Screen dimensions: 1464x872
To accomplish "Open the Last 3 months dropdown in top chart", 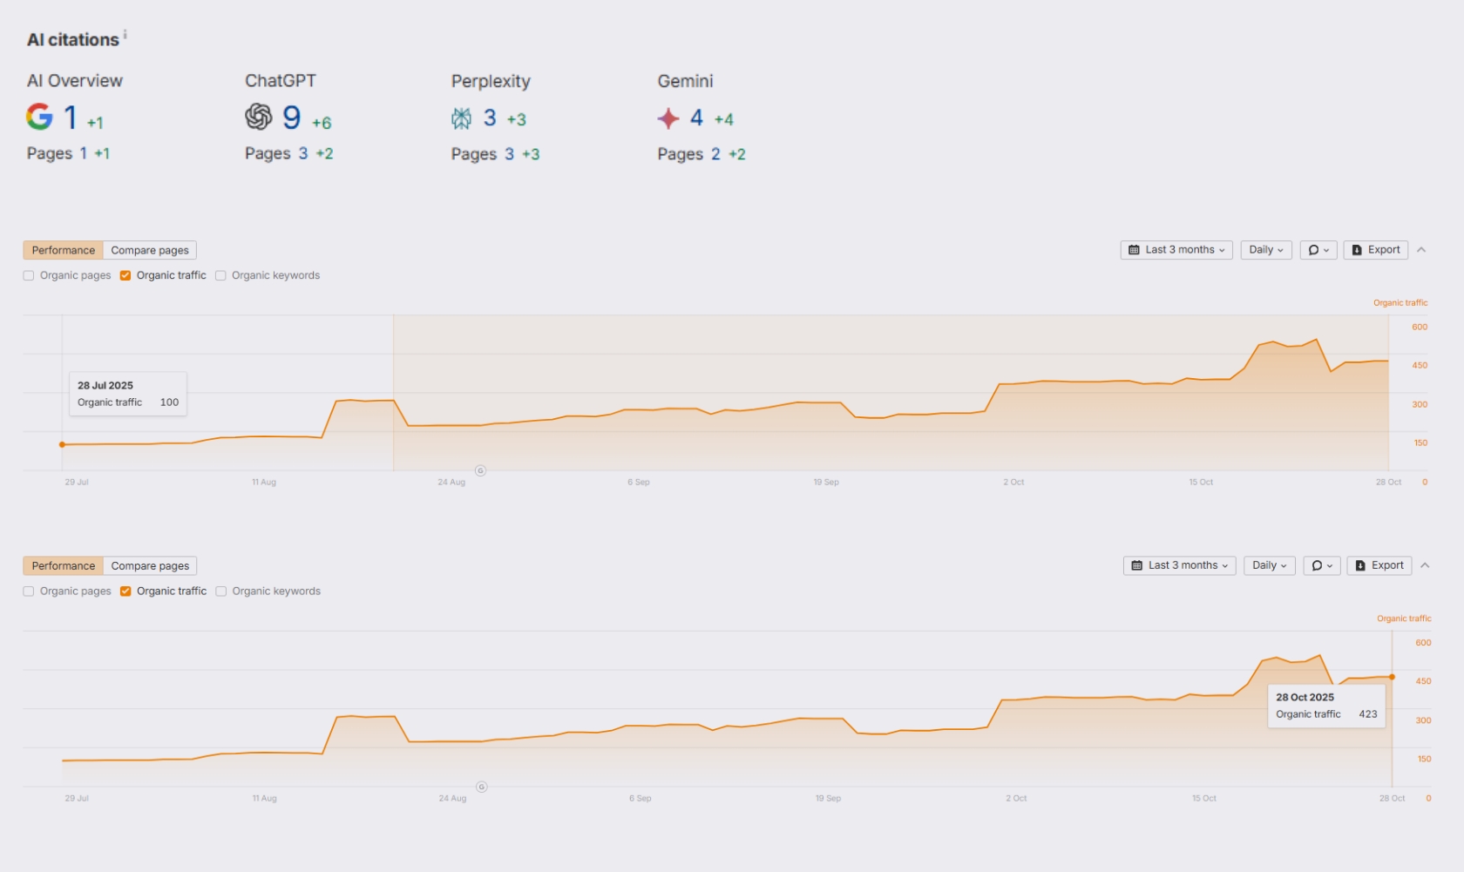I will (1176, 250).
